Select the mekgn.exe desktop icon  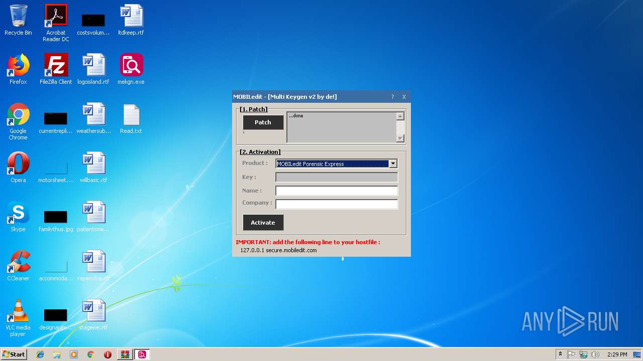(131, 69)
